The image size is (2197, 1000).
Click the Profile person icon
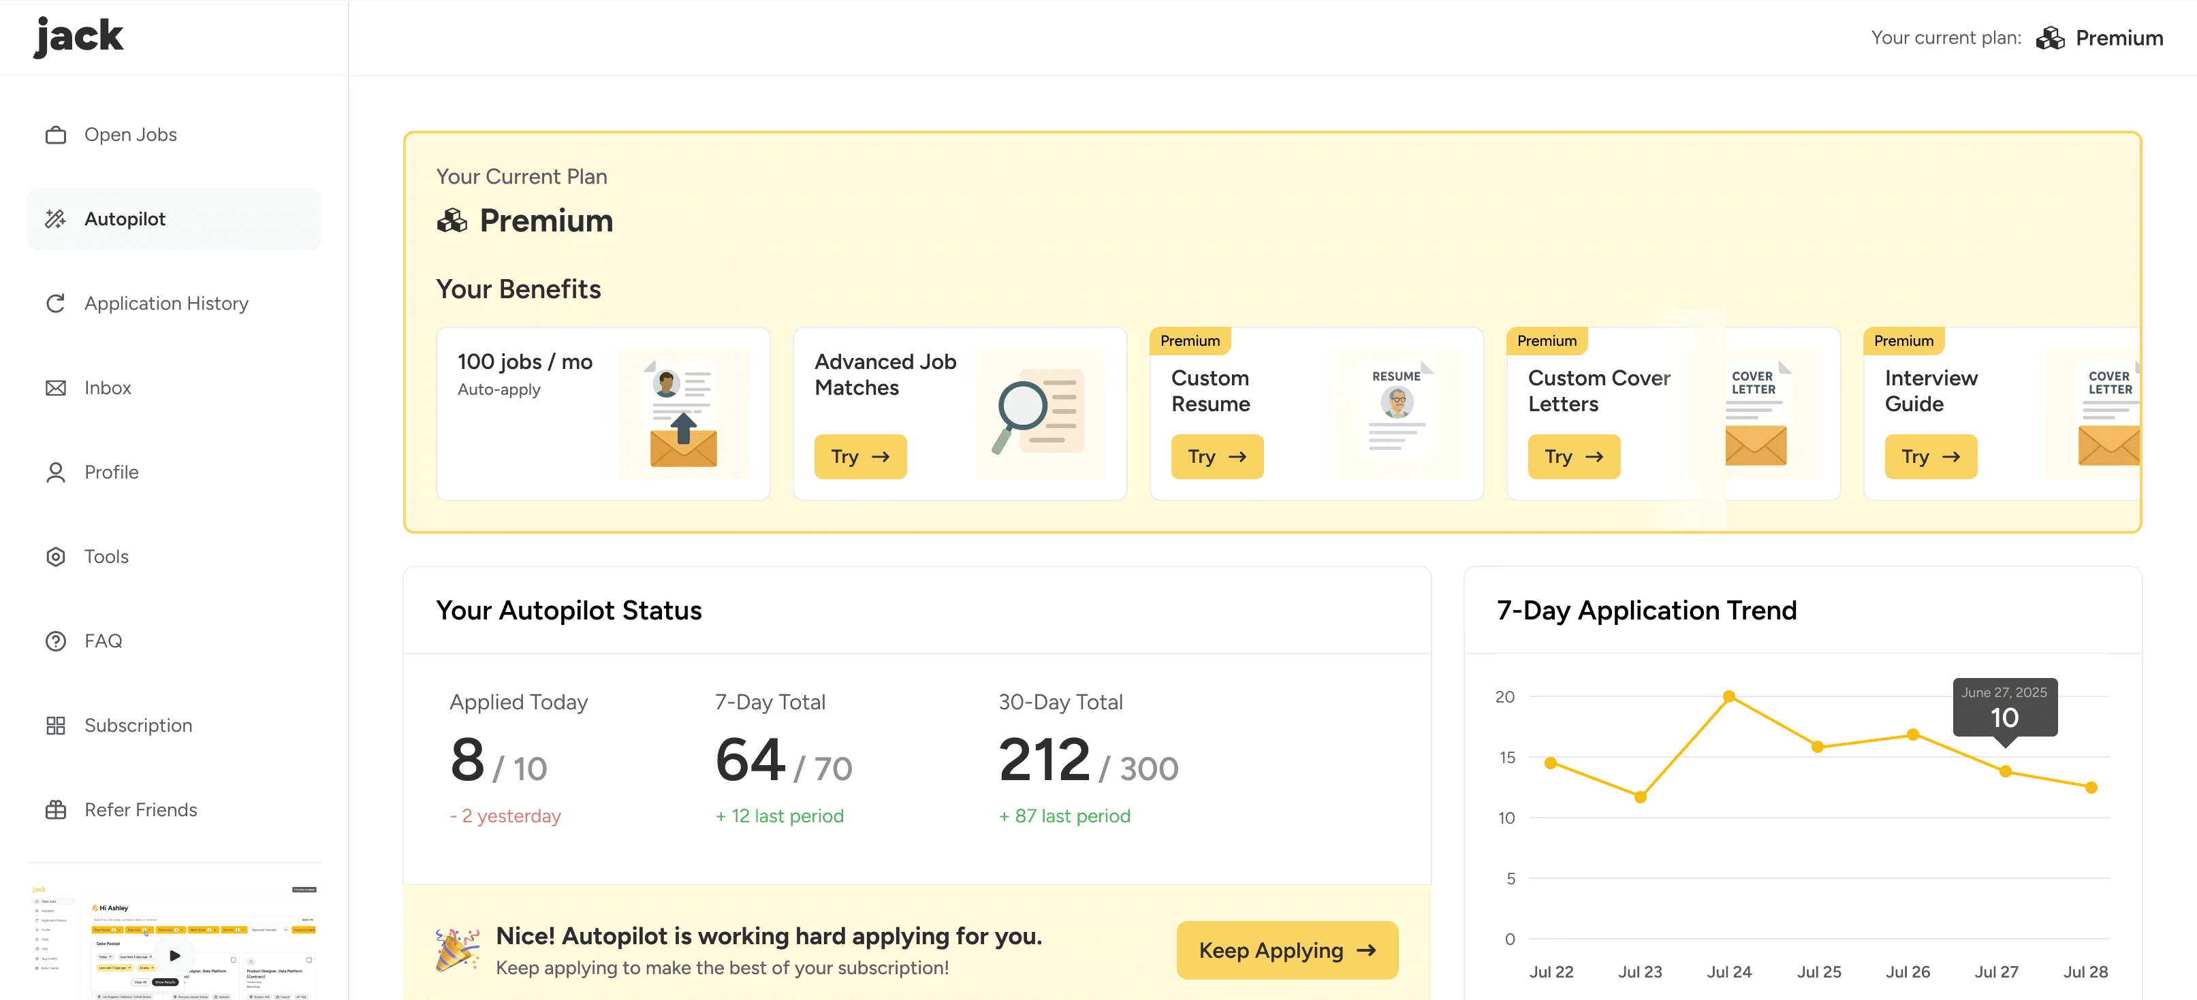[55, 472]
